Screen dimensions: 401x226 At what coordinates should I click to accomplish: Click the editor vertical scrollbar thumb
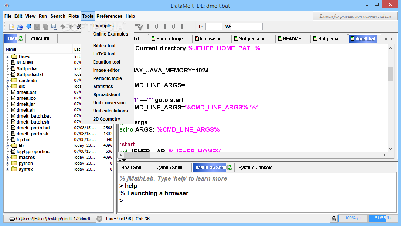(x=390, y=74)
